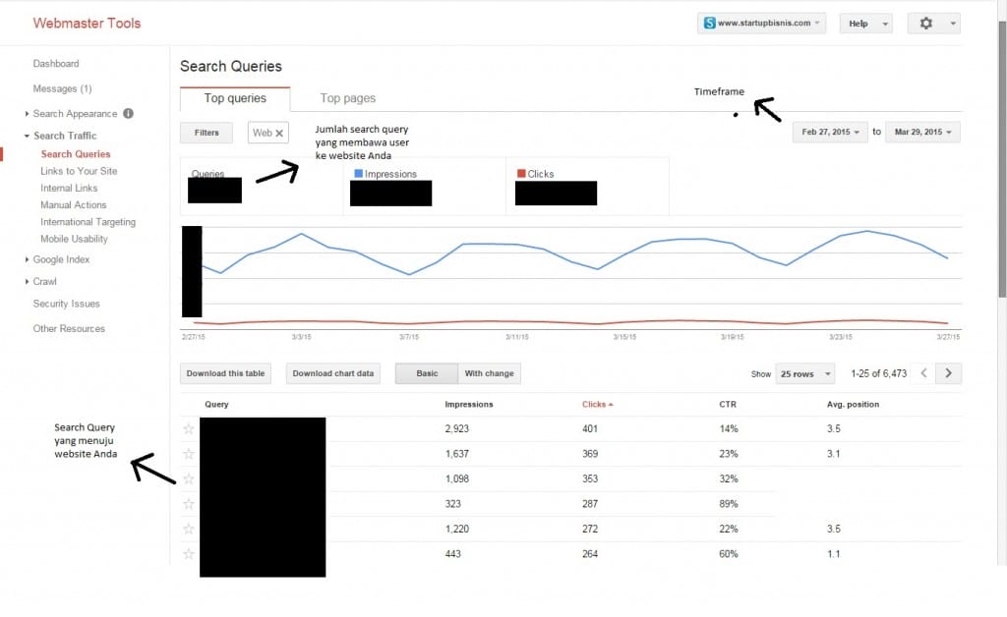
Task: Sort table by Clicks column header
Action: coord(596,404)
